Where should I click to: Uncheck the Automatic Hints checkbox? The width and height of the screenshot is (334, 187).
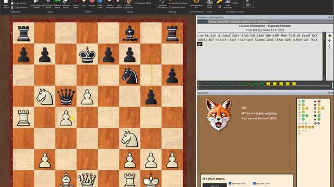pos(230,183)
